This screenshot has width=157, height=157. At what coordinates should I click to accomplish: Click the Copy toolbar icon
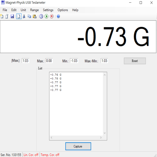[29, 16]
